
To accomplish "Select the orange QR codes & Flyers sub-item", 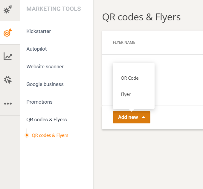I will tap(50, 135).
